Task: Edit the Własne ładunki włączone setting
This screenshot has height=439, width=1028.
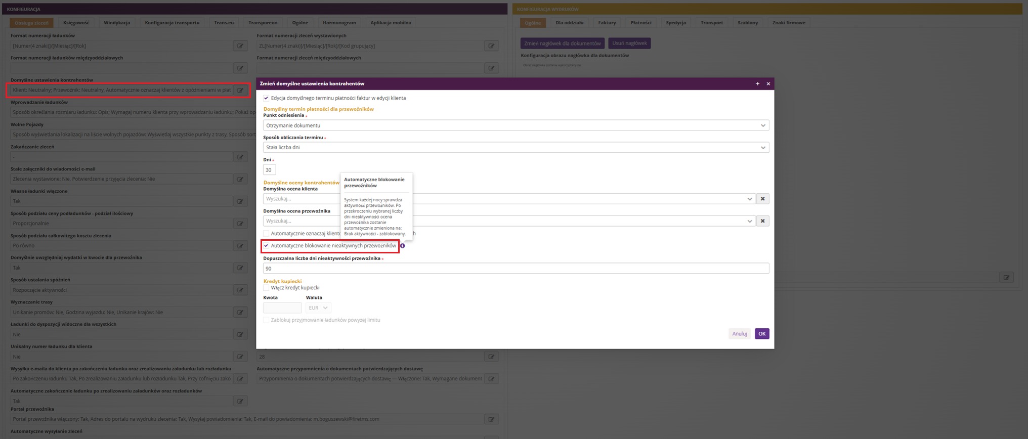Action: (x=240, y=201)
